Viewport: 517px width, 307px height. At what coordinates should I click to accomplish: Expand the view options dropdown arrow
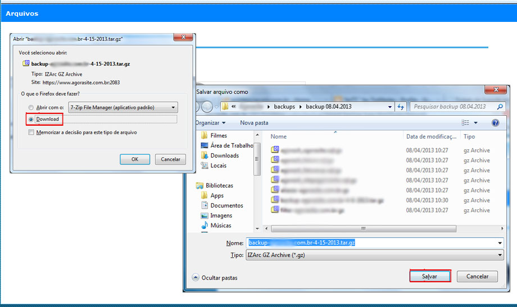[x=475, y=123]
